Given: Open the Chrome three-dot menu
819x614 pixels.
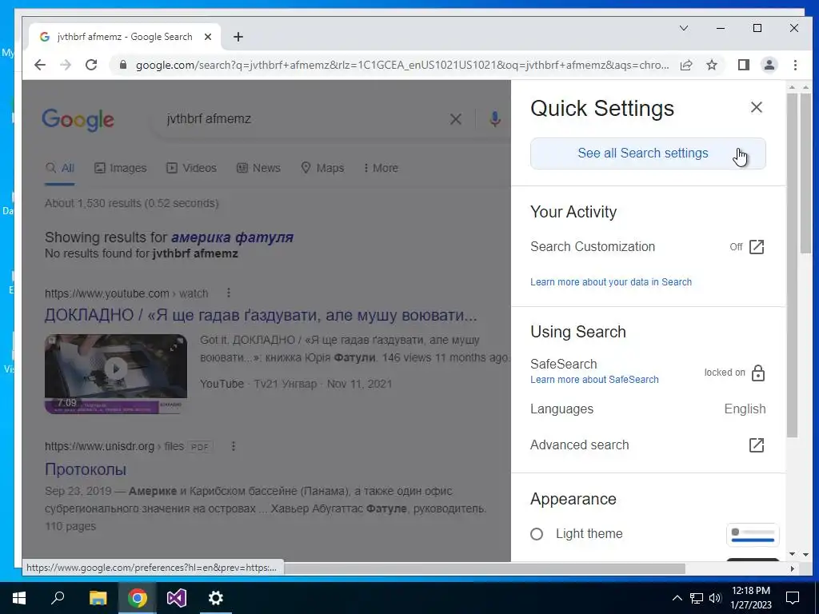Looking at the screenshot, I should pos(795,65).
